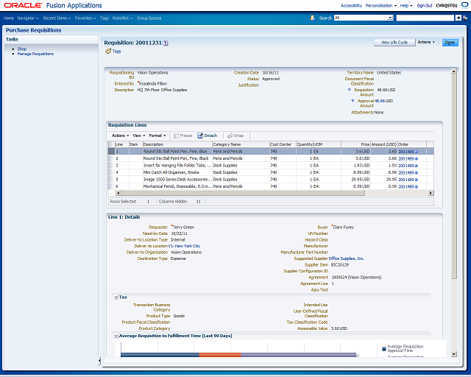471x377 pixels.
Task: Open the help icon beside Requisition 20011231
Action: click(166, 43)
